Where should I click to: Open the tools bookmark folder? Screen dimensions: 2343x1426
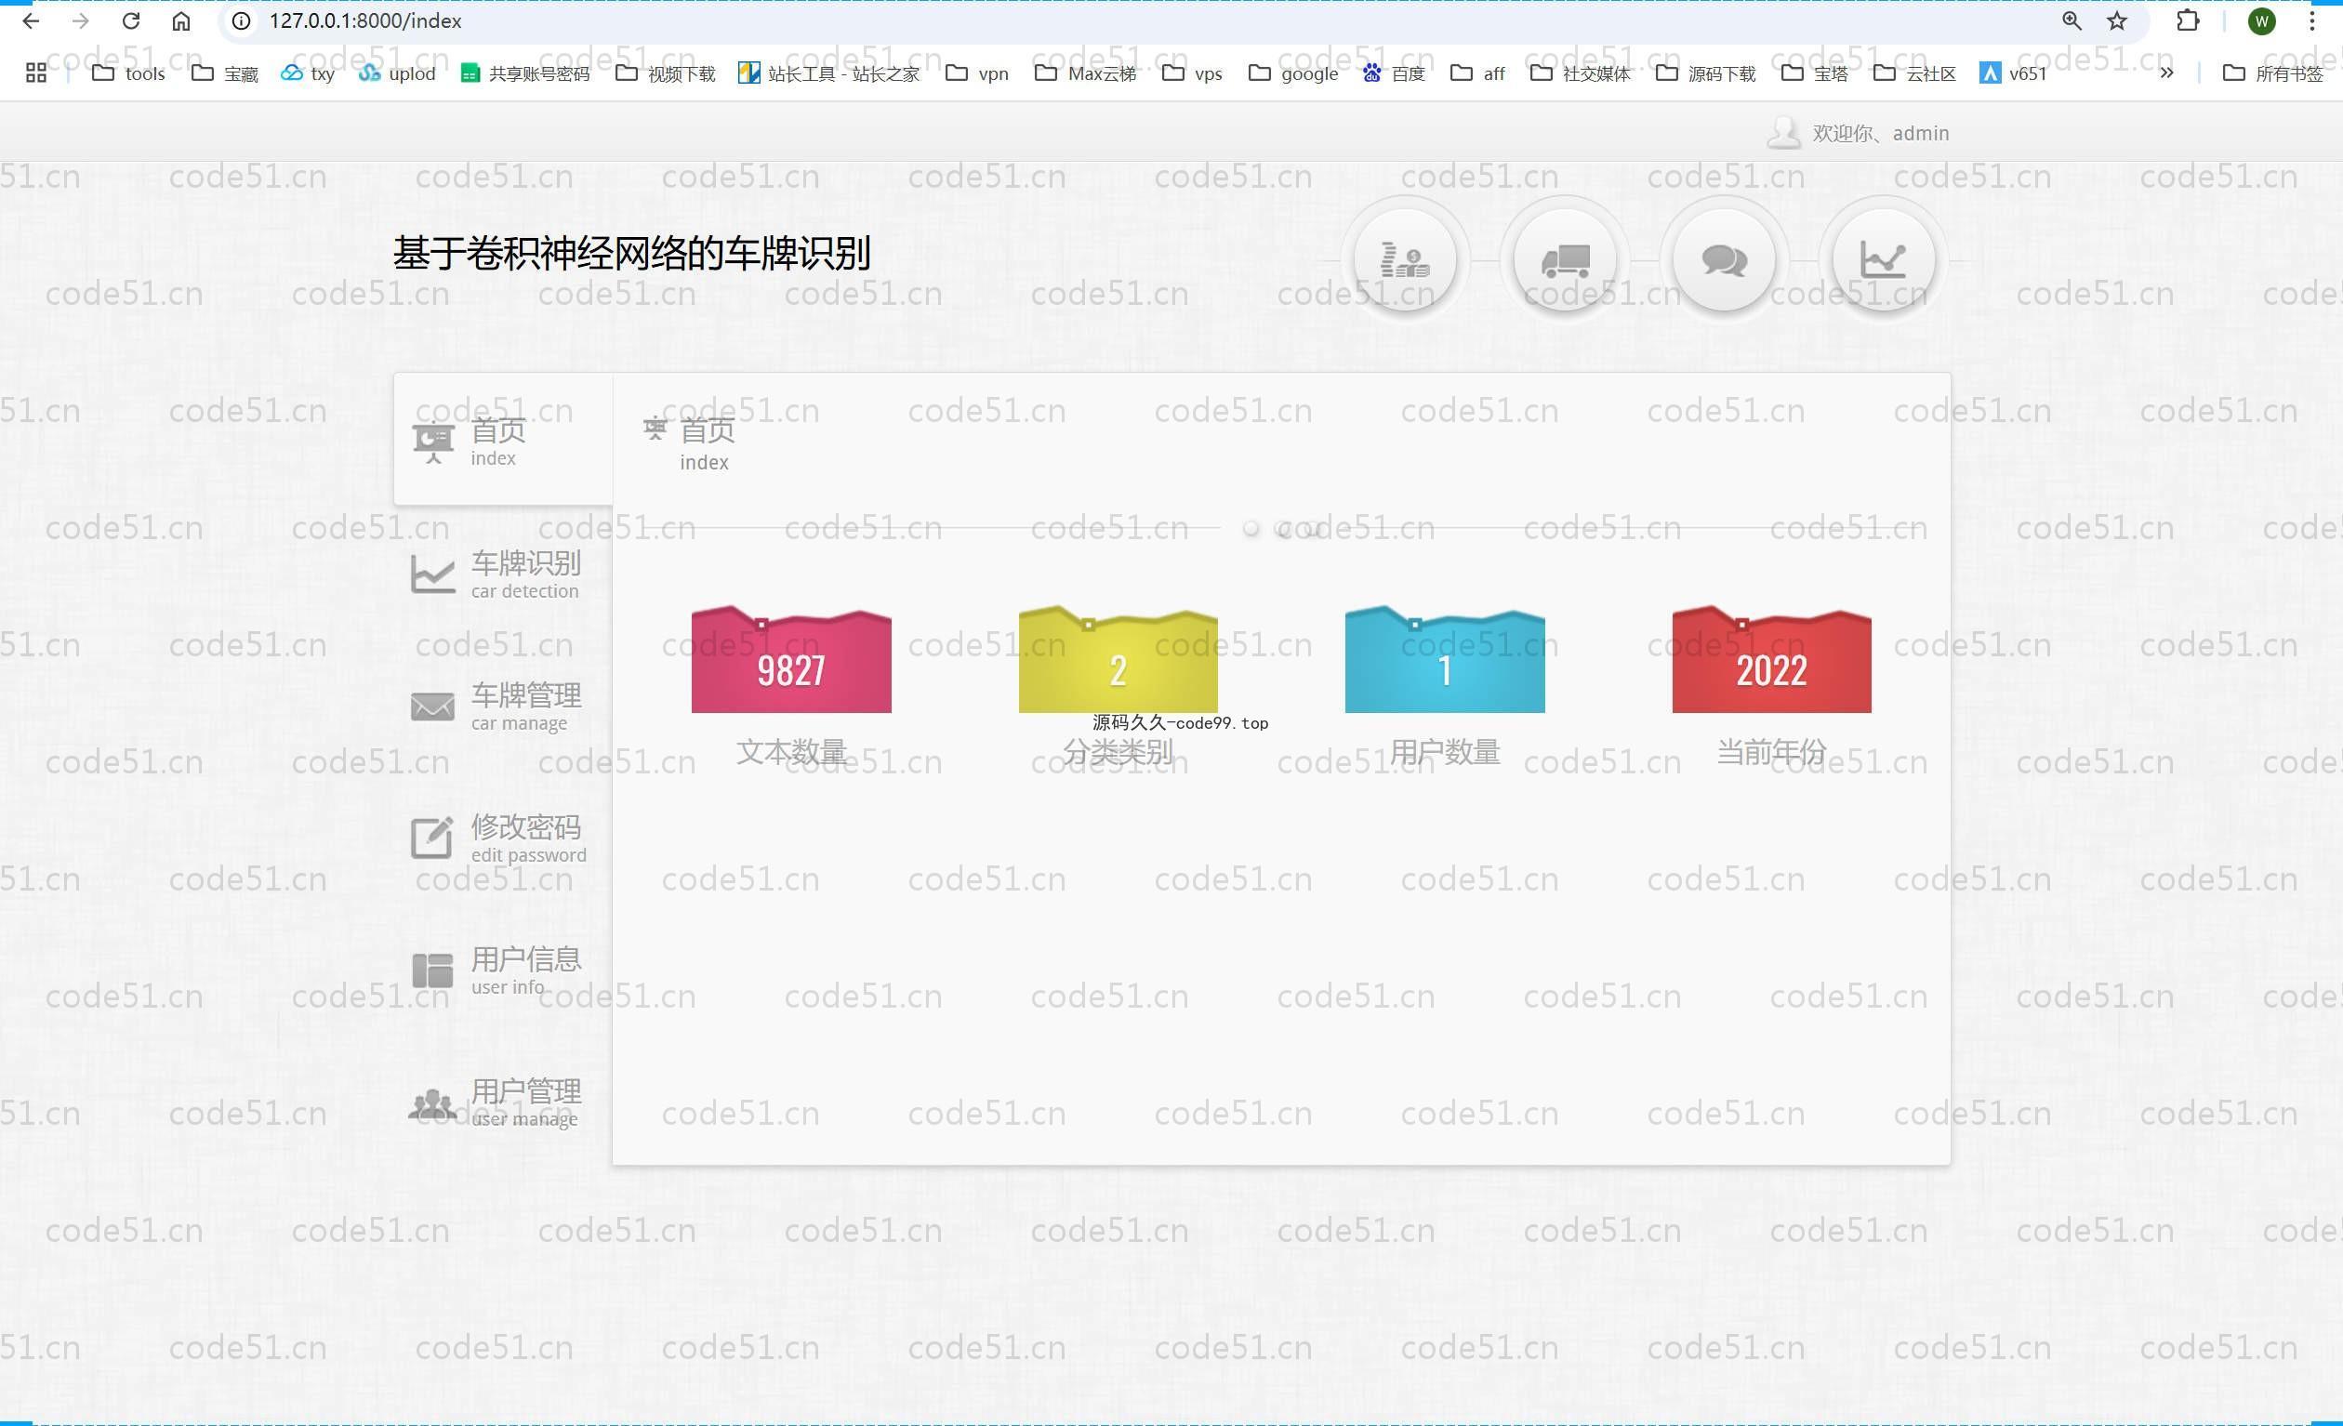point(128,73)
